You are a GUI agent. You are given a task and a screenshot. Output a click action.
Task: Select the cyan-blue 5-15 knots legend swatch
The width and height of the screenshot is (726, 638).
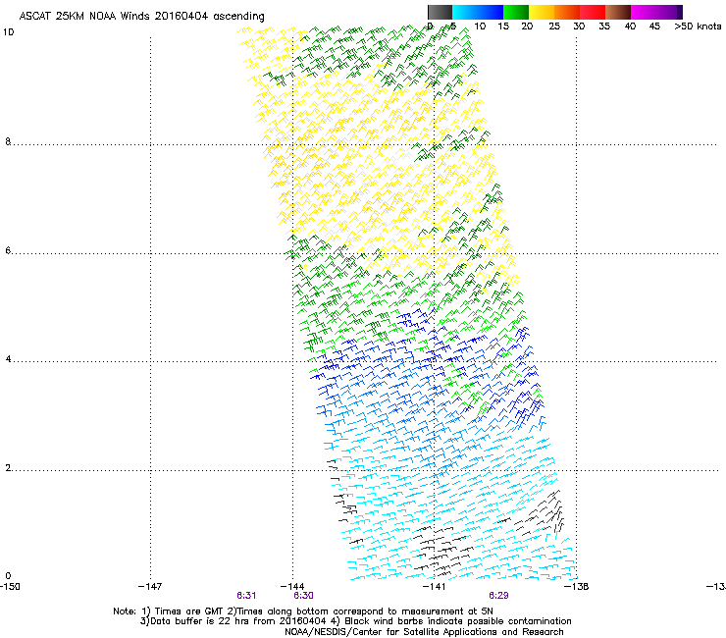click(478, 12)
